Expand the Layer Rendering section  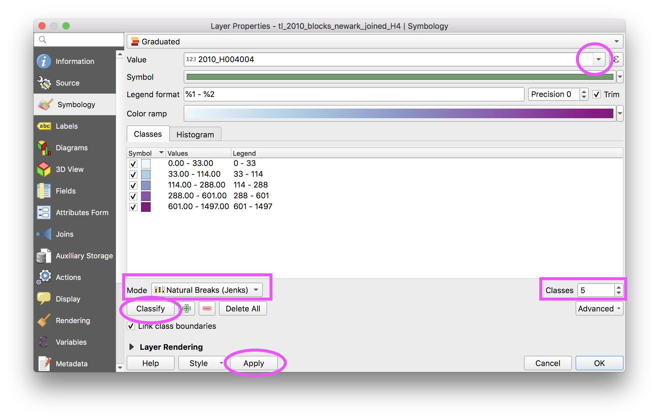point(131,347)
